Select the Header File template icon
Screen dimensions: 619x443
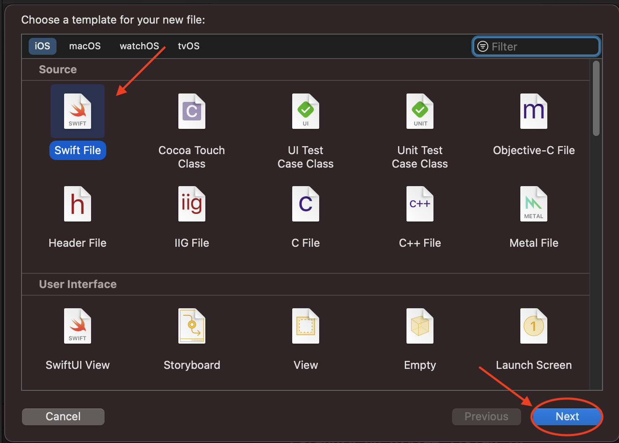click(x=78, y=204)
